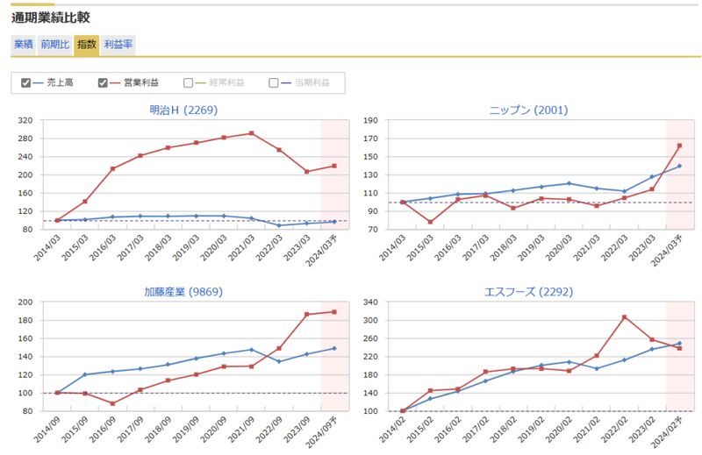Click ニップン sales forecast point 2024/03予
The height and width of the screenshot is (455, 702).
pyautogui.click(x=679, y=166)
